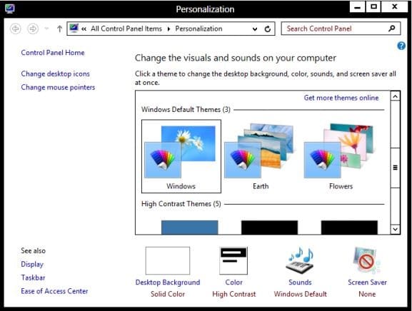The height and width of the screenshot is (311, 412).
Task: Click Get more themes online
Action: [x=341, y=98]
